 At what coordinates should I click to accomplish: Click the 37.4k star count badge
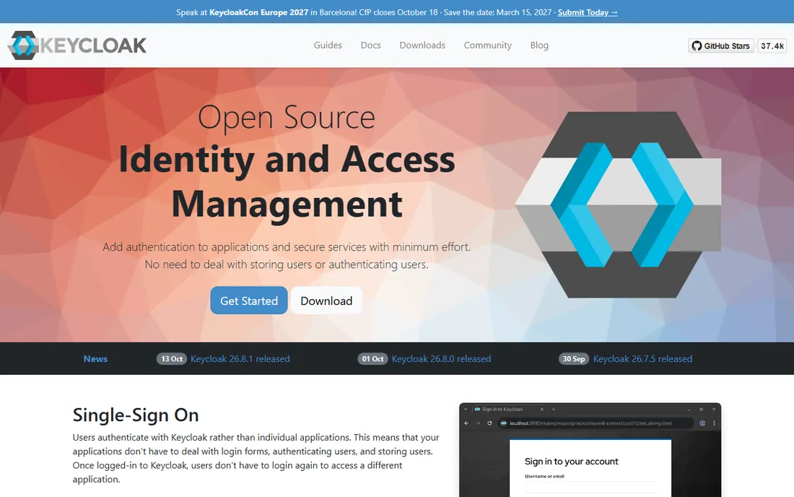772,46
